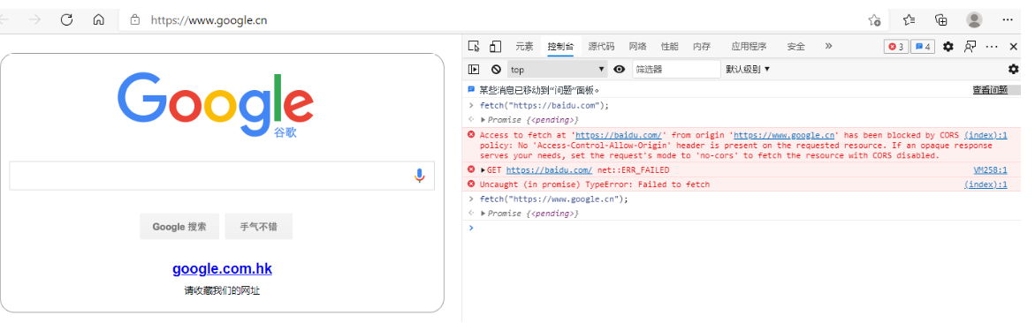Open the browser settings and more menu
This screenshot has width=1035, height=323.
(1008, 19)
